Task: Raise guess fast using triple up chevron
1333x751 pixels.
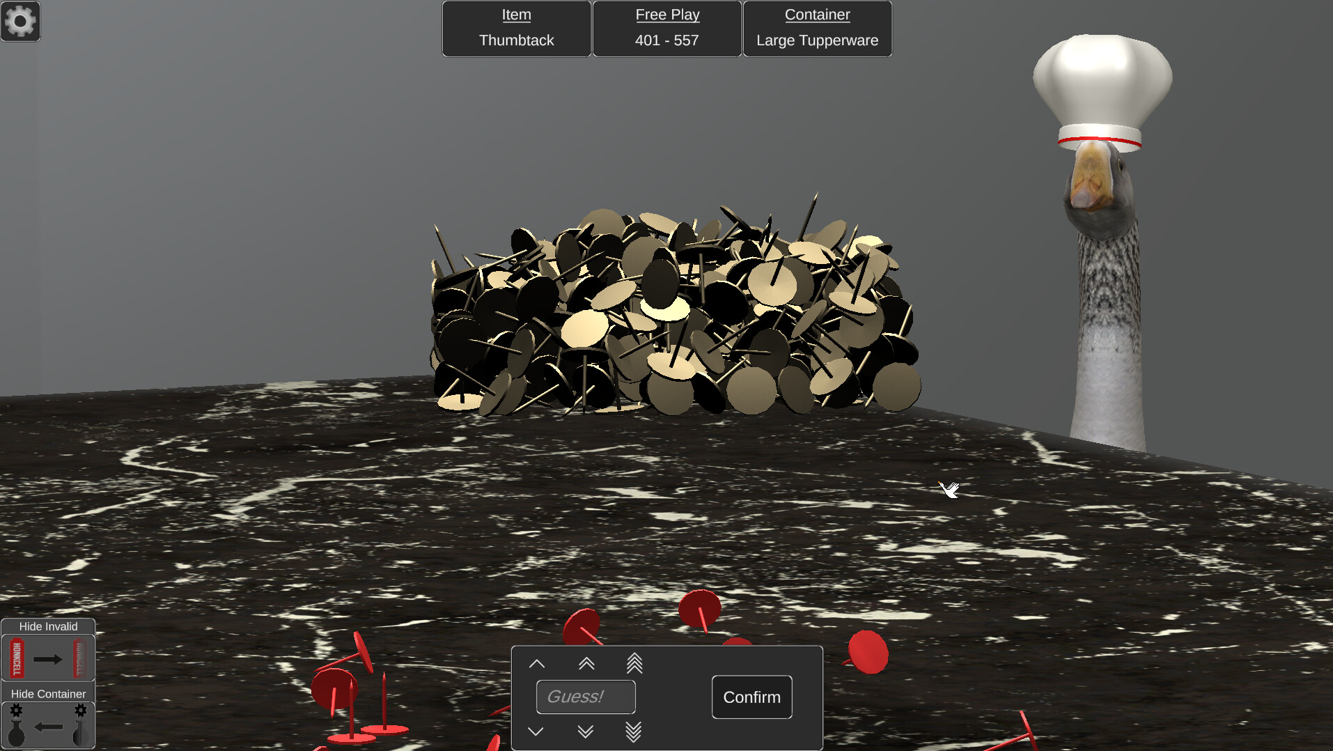Action: pos(634,663)
